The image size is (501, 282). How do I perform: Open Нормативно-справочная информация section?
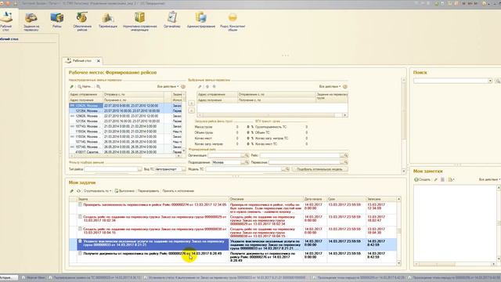(x=139, y=21)
